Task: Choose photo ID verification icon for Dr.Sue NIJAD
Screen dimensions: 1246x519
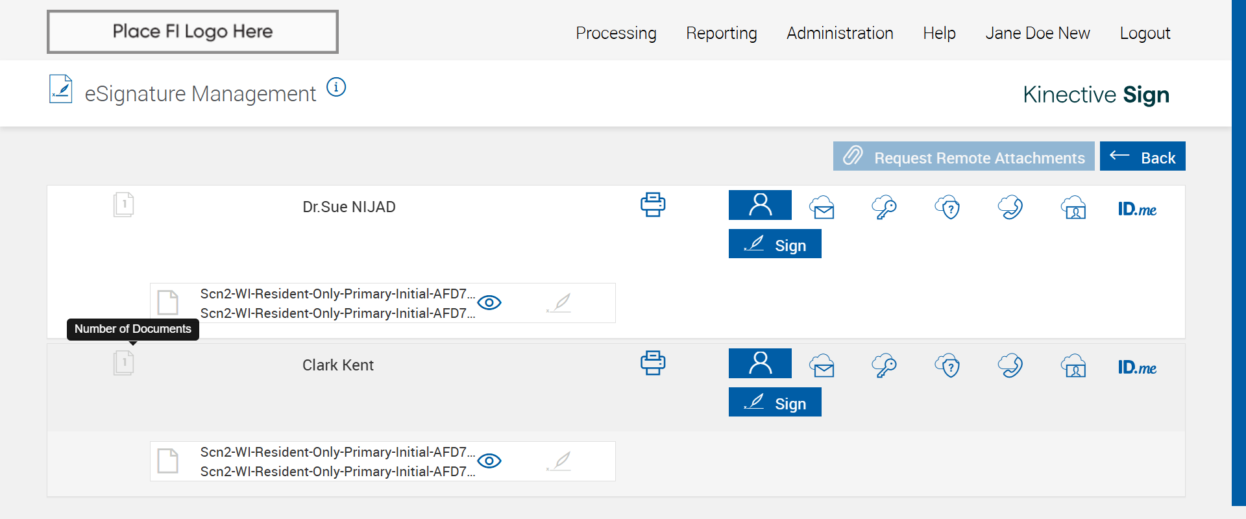Action: (x=1074, y=208)
